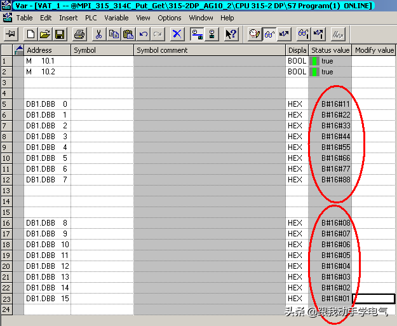The height and width of the screenshot is (326, 397).
Task: Click the Open file toolbar icon
Action: pyautogui.click(x=43, y=34)
